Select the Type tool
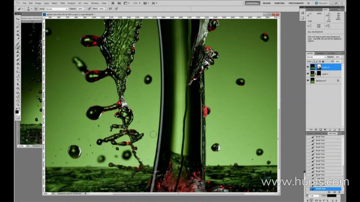This screenshot has width=360, height=202. 18,80
